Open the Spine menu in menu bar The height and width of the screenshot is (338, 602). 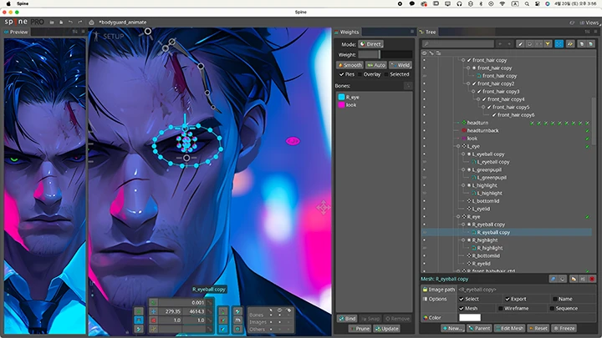23,4
